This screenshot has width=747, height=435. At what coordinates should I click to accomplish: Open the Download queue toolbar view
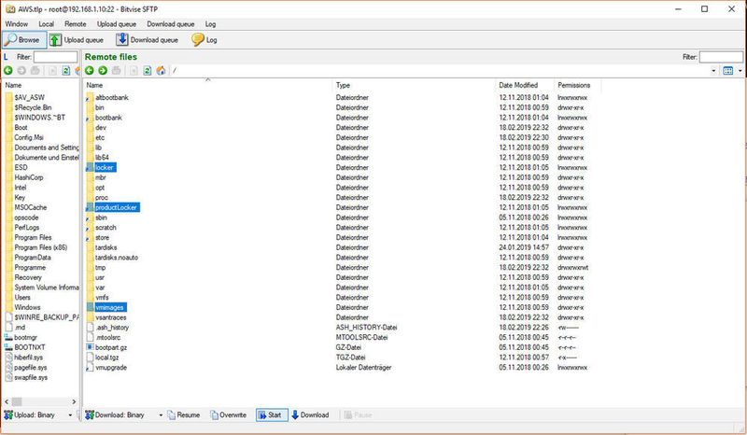147,40
